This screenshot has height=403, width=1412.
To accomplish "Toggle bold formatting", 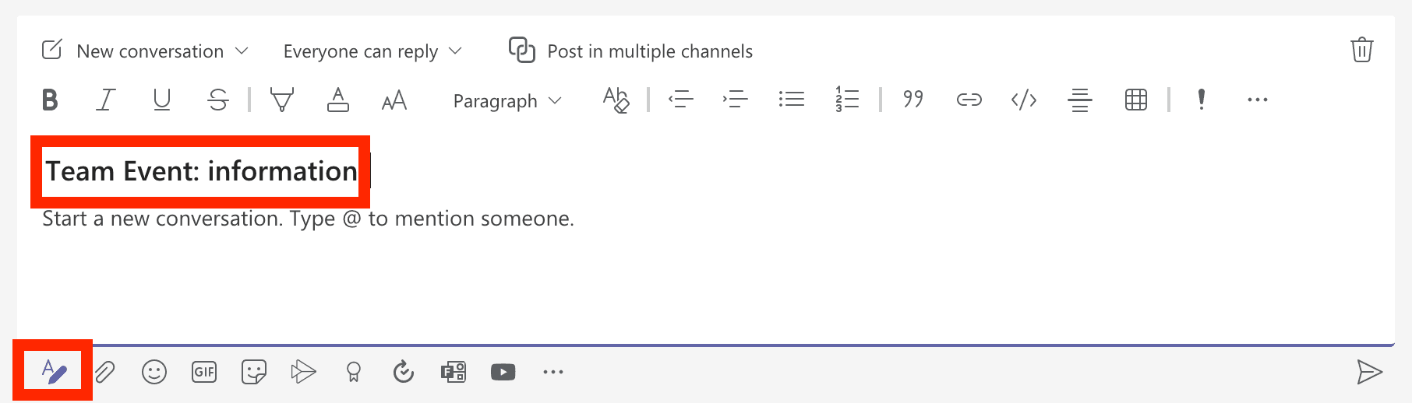I will pyautogui.click(x=50, y=100).
